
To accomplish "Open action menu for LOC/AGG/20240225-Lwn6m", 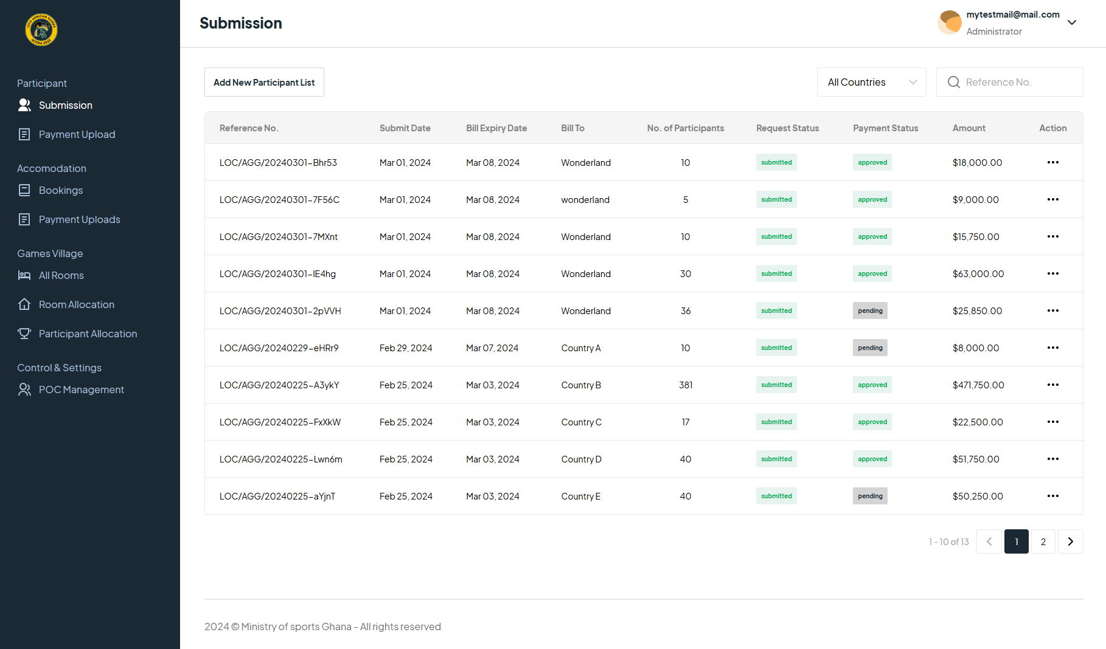I will click(1053, 459).
